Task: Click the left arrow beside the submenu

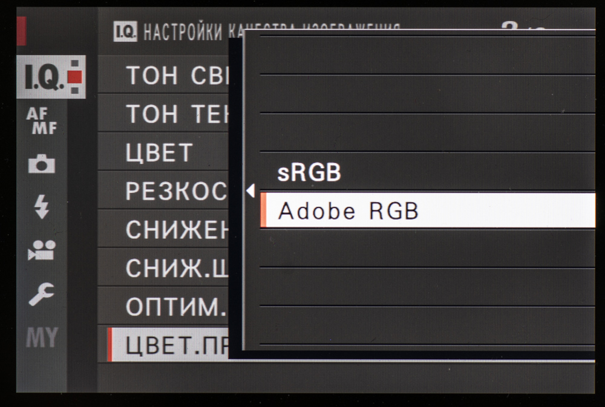Action: pos(250,190)
